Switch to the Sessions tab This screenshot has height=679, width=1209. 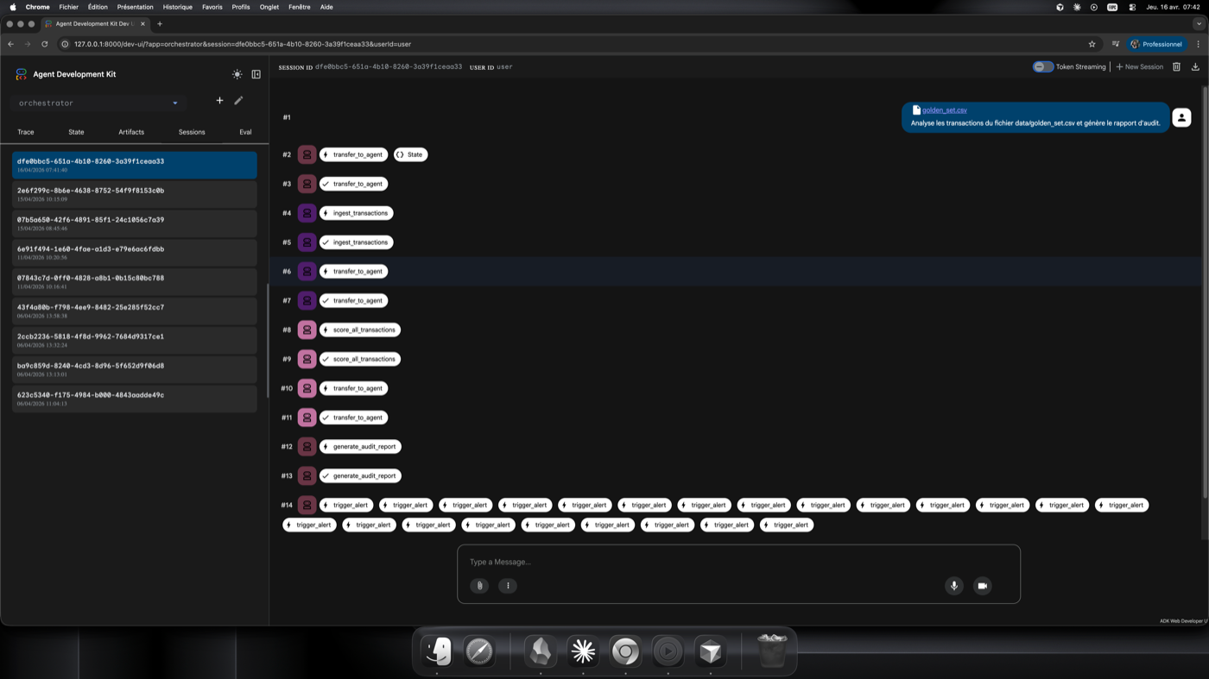coord(192,132)
